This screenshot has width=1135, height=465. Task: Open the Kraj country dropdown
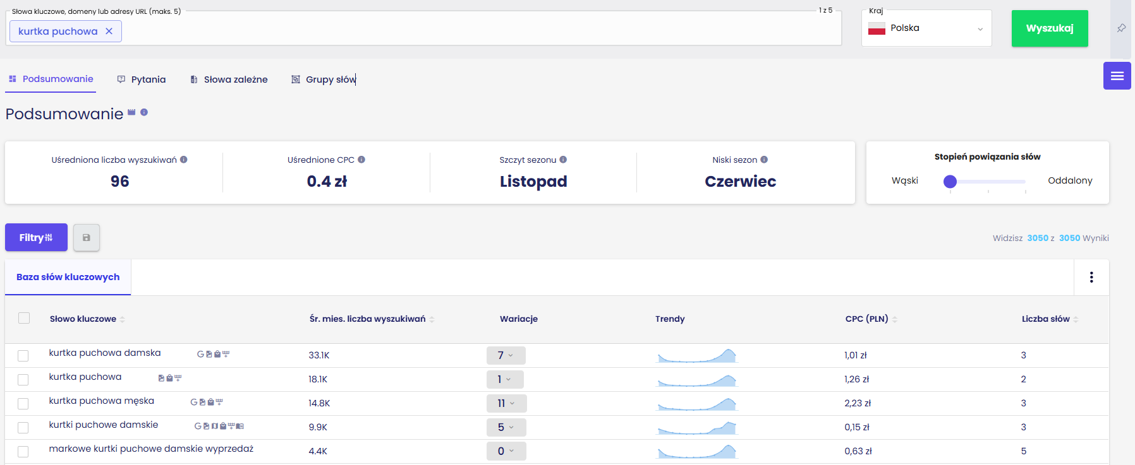[926, 28]
